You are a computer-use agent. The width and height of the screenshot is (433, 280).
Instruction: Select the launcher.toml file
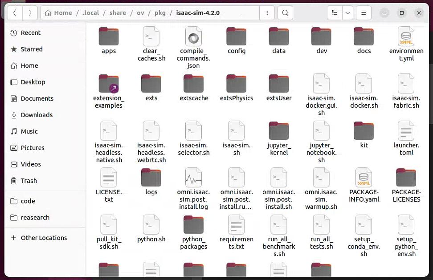tap(406, 138)
